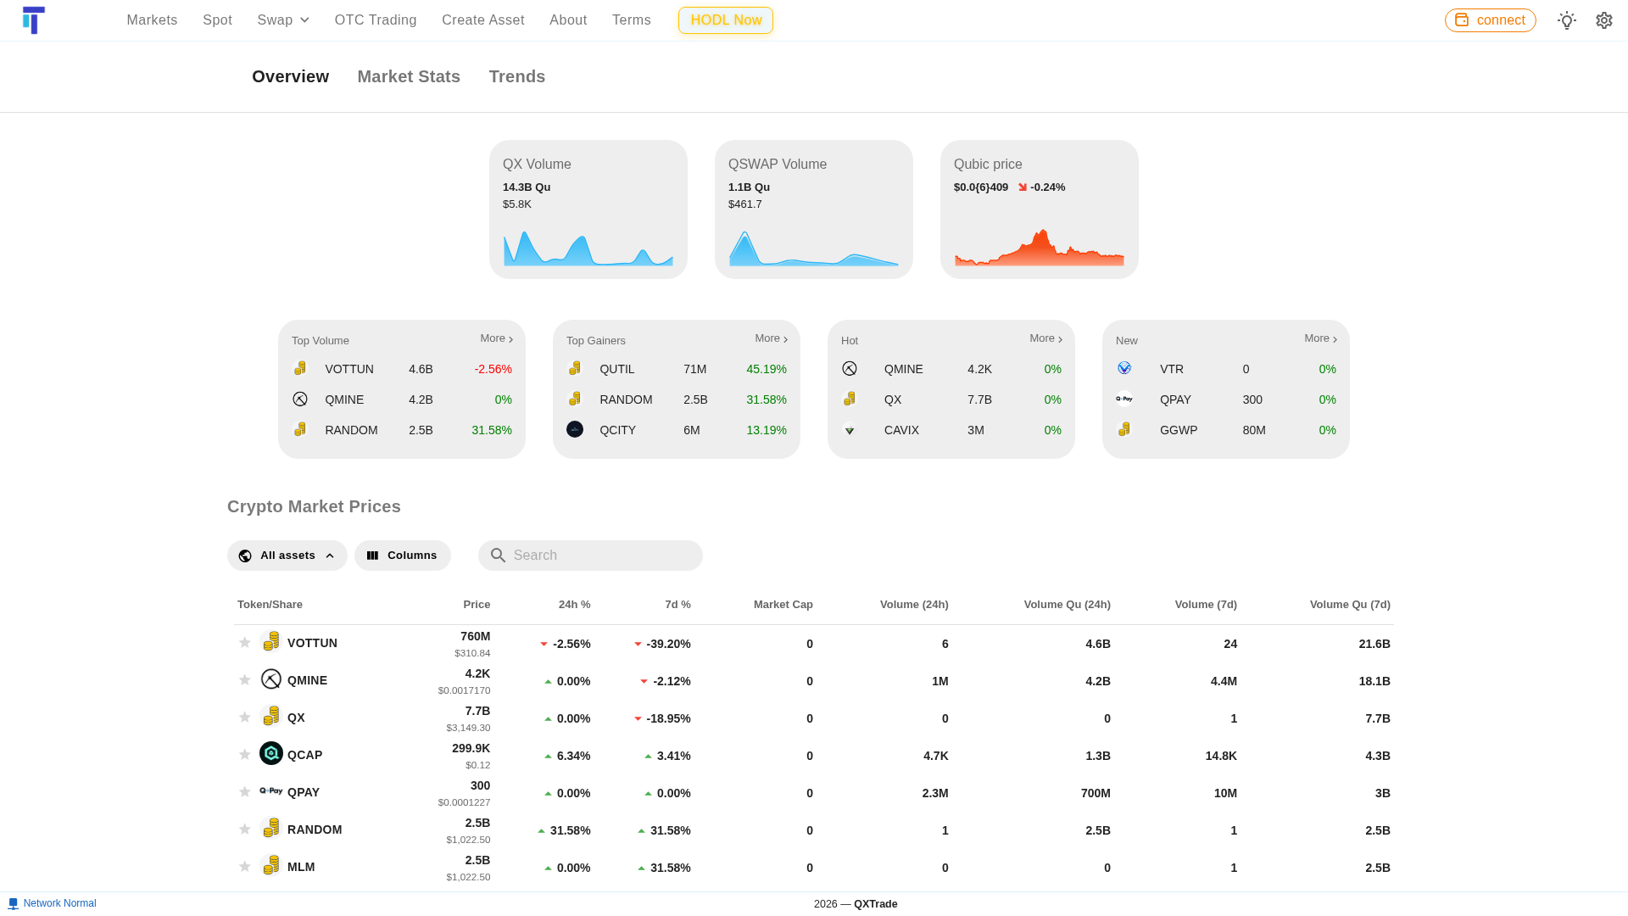Sort by Market Cap column header

pyautogui.click(x=783, y=605)
